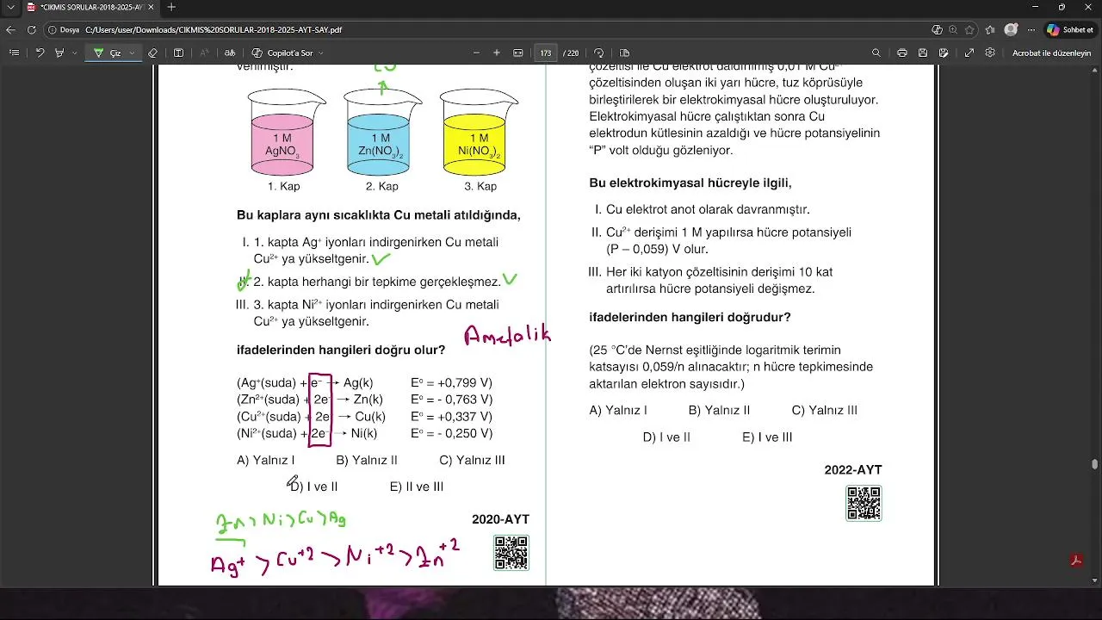Select the highlighter tool
The image size is (1102, 620).
[59, 53]
